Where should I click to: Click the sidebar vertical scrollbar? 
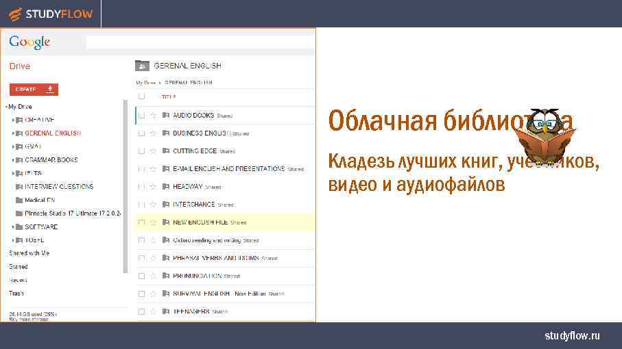pos(125,186)
